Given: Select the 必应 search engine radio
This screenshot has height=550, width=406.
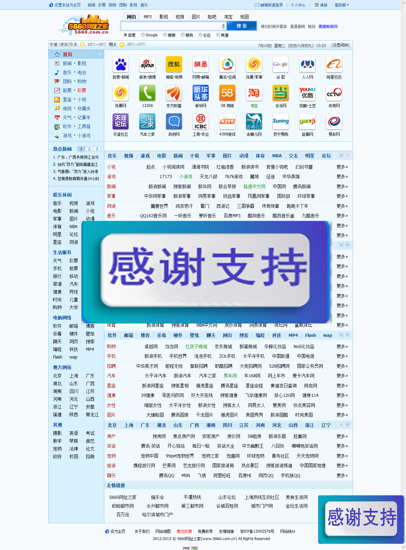Looking at the screenshot, I should (x=201, y=35).
